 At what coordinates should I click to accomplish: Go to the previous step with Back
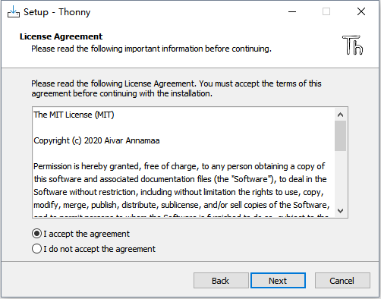[221, 281]
